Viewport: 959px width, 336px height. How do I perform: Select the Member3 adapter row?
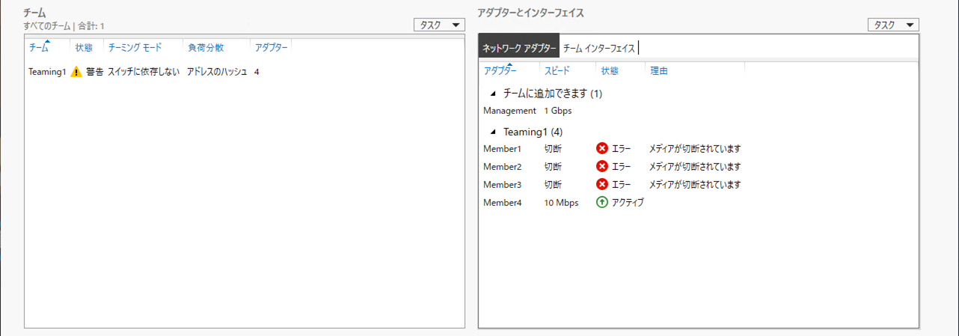(698, 184)
